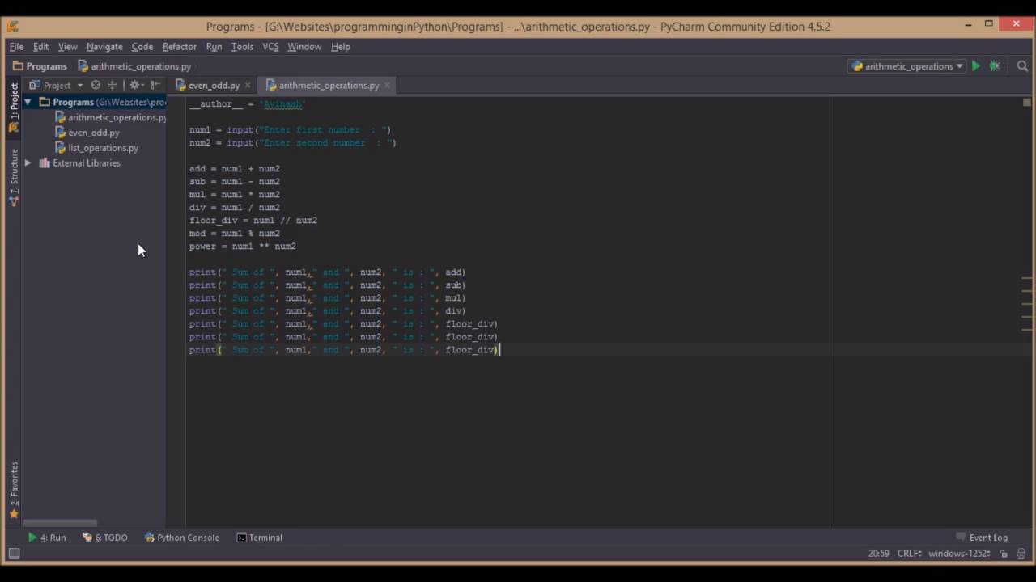Viewport: 1036px width, 582px height.
Task: Open the Python Console
Action: pos(182,538)
